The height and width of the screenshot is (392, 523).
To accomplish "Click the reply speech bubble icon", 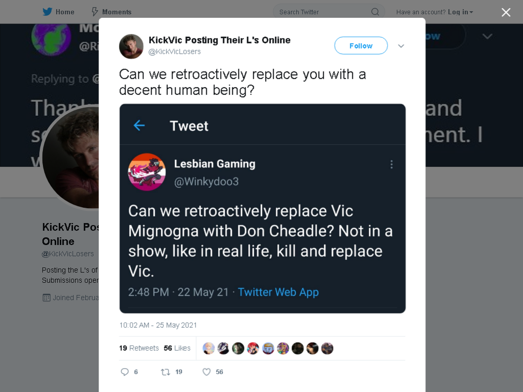I will click(x=125, y=372).
